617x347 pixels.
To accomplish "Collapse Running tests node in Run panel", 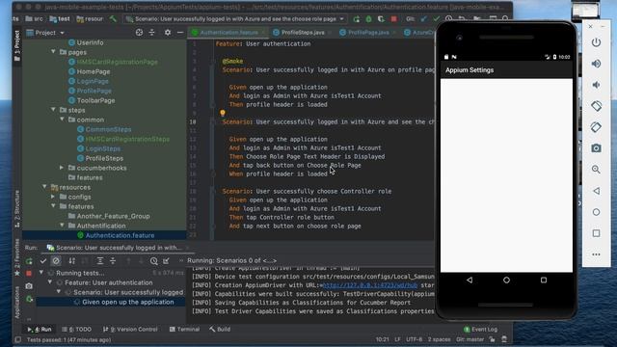I will coord(41,272).
